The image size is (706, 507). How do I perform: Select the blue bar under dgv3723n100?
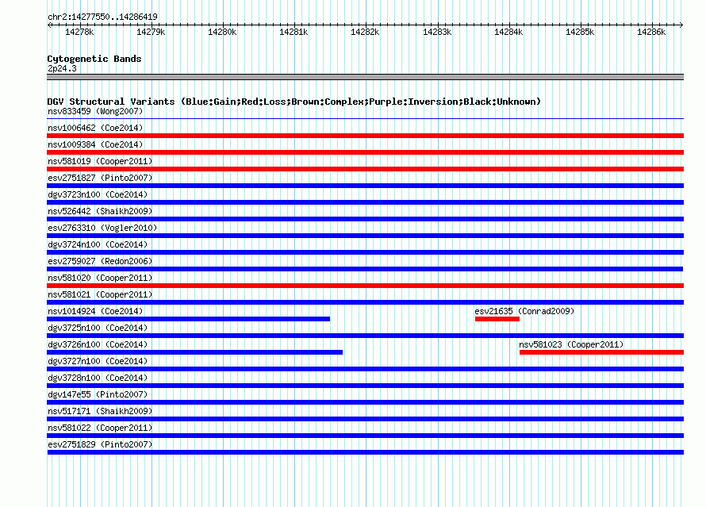point(365,202)
